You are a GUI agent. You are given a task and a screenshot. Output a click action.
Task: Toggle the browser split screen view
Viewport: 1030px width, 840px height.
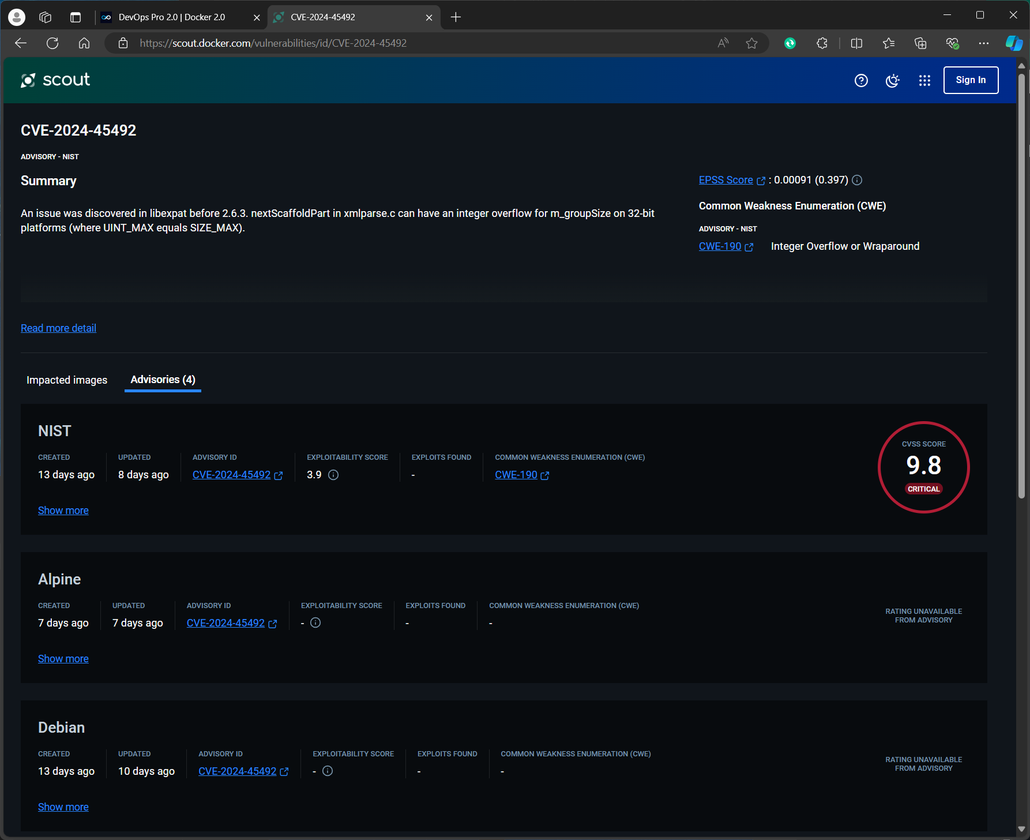(856, 43)
